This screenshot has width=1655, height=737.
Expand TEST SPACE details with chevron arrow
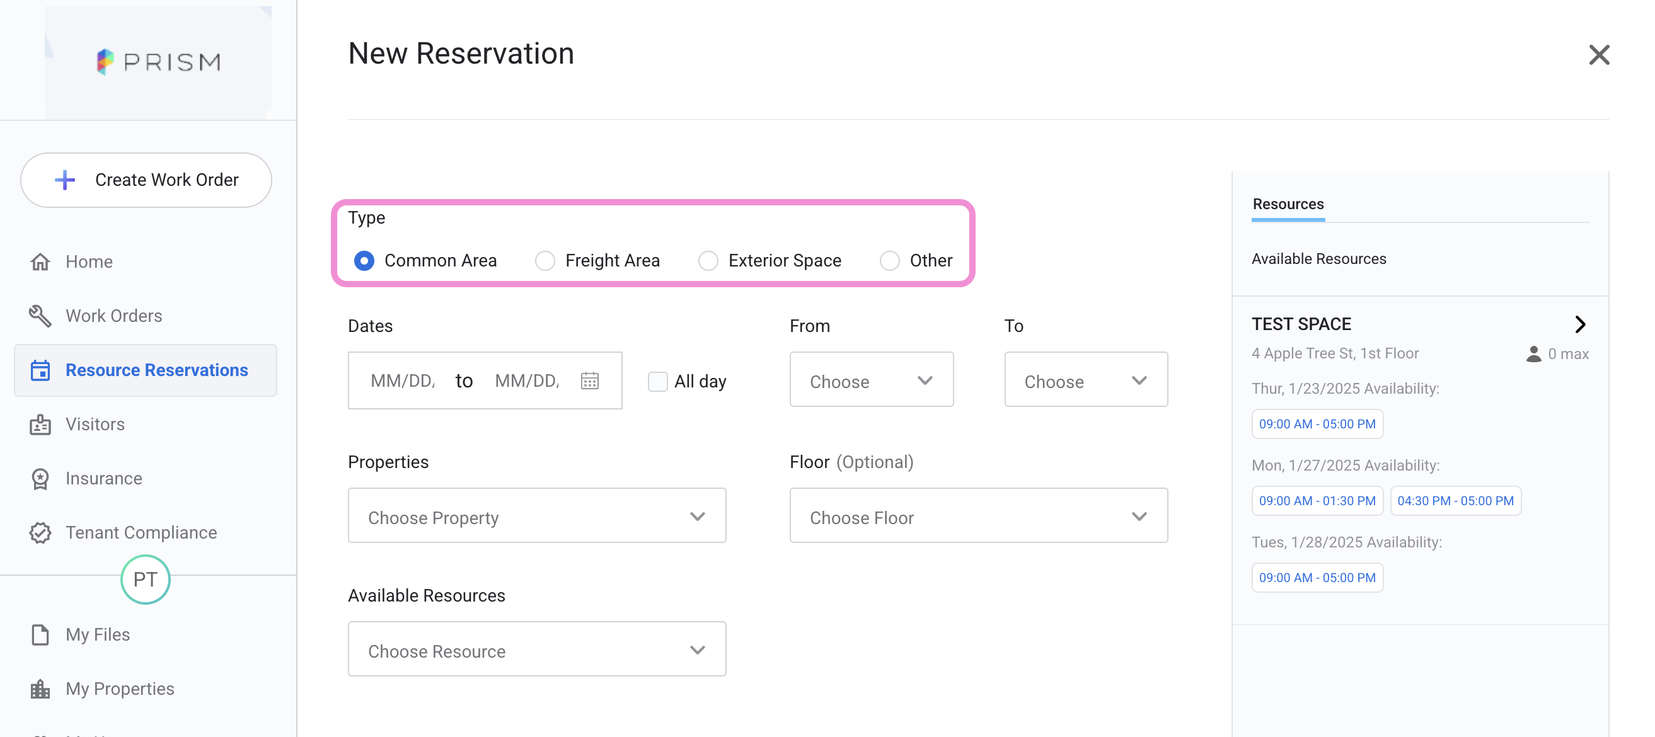[x=1580, y=324]
